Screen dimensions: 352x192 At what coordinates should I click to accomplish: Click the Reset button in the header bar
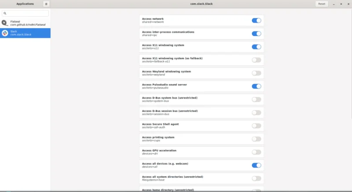[322, 4]
